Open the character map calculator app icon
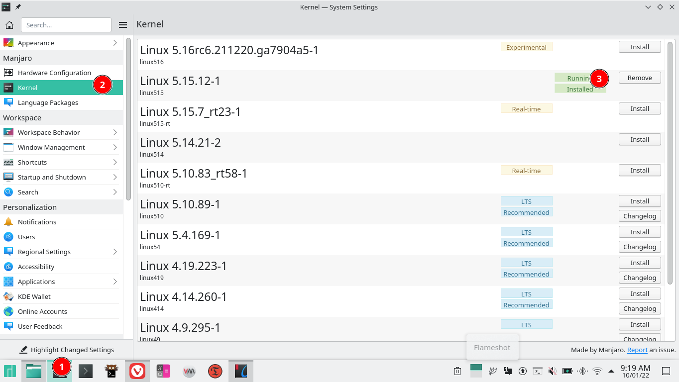This screenshot has width=679, height=382. pyautogui.click(x=163, y=371)
